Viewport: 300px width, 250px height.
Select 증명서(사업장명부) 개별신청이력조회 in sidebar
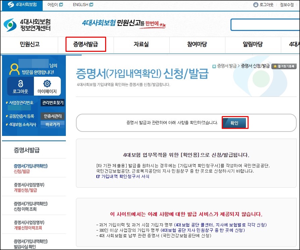point(29,225)
